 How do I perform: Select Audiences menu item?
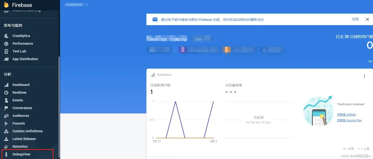pos(21,116)
